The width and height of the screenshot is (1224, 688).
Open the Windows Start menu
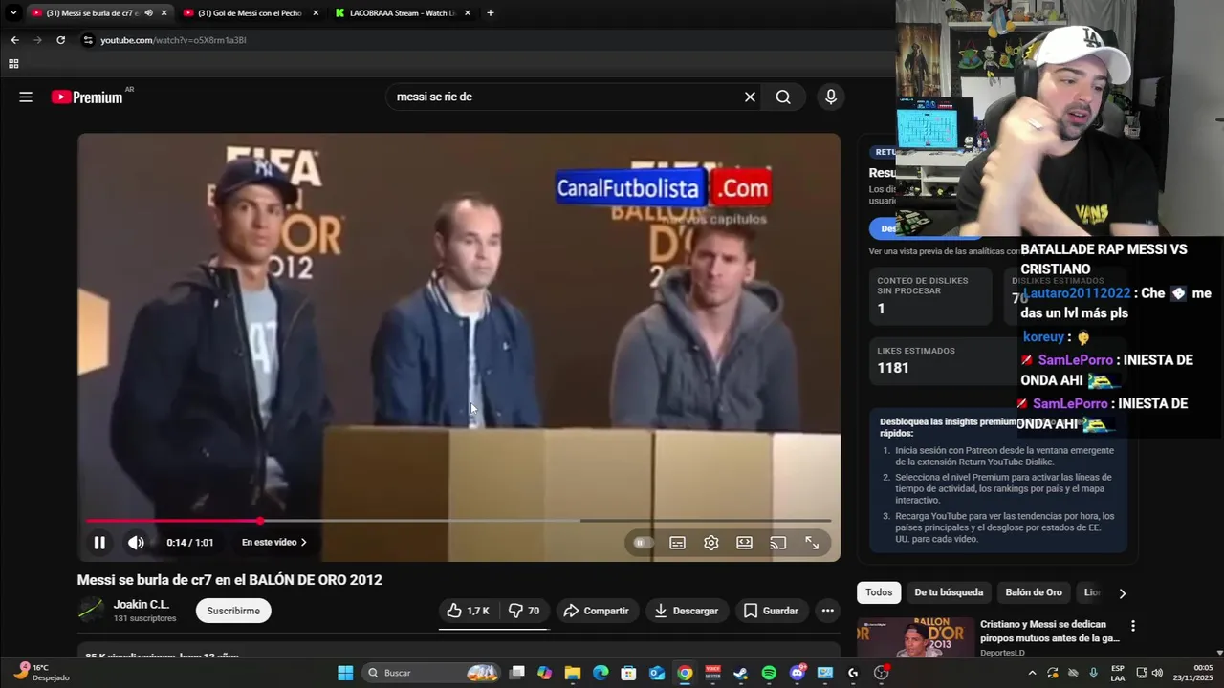pyautogui.click(x=345, y=673)
